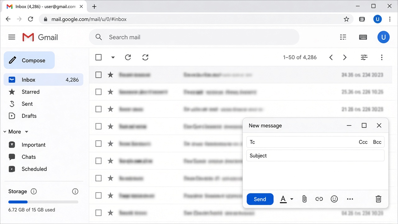This screenshot has height=224, width=398.
Task: Open the Gmail account avatar beside the keyboard icon
Action: 383,37
